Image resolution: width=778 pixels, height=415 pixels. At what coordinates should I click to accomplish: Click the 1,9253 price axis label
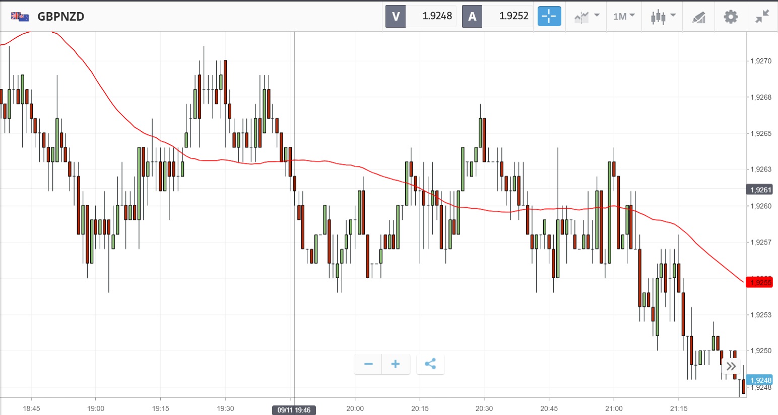[x=761, y=315]
